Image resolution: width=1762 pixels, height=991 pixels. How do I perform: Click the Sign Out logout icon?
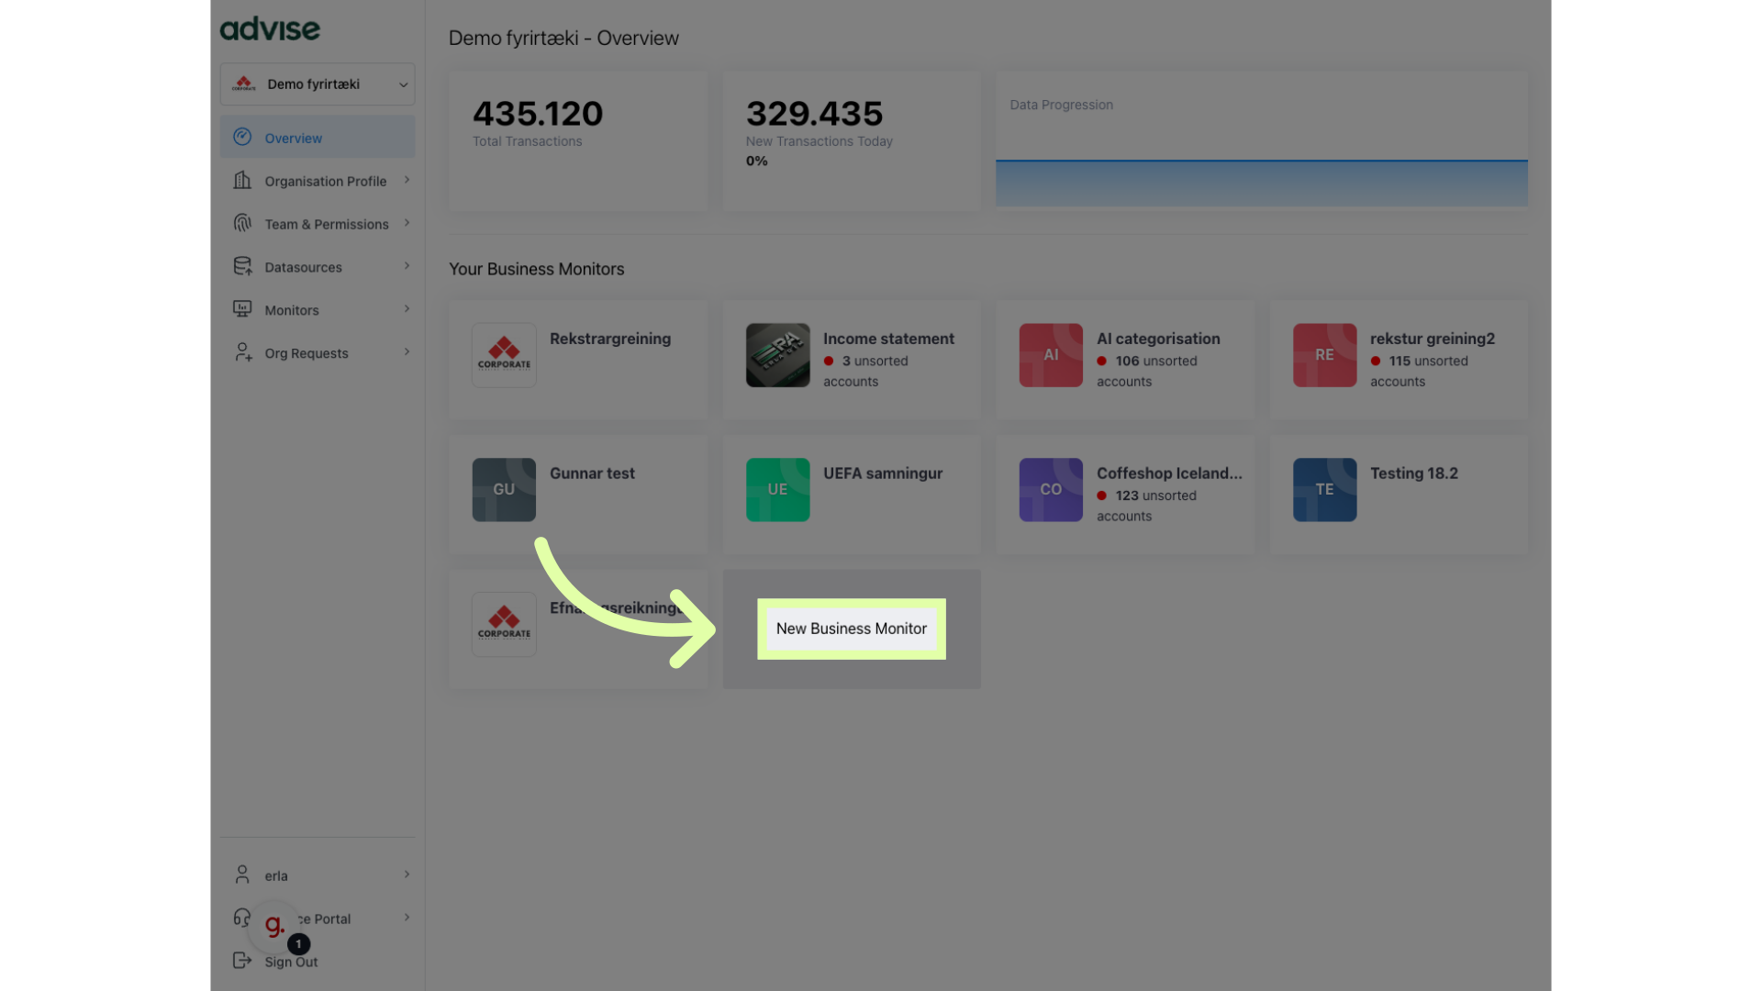[241, 961]
